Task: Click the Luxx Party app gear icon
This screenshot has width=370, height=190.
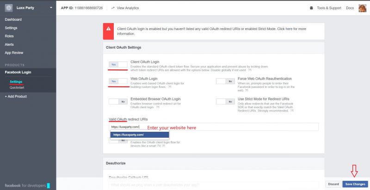Action: click(x=9, y=8)
